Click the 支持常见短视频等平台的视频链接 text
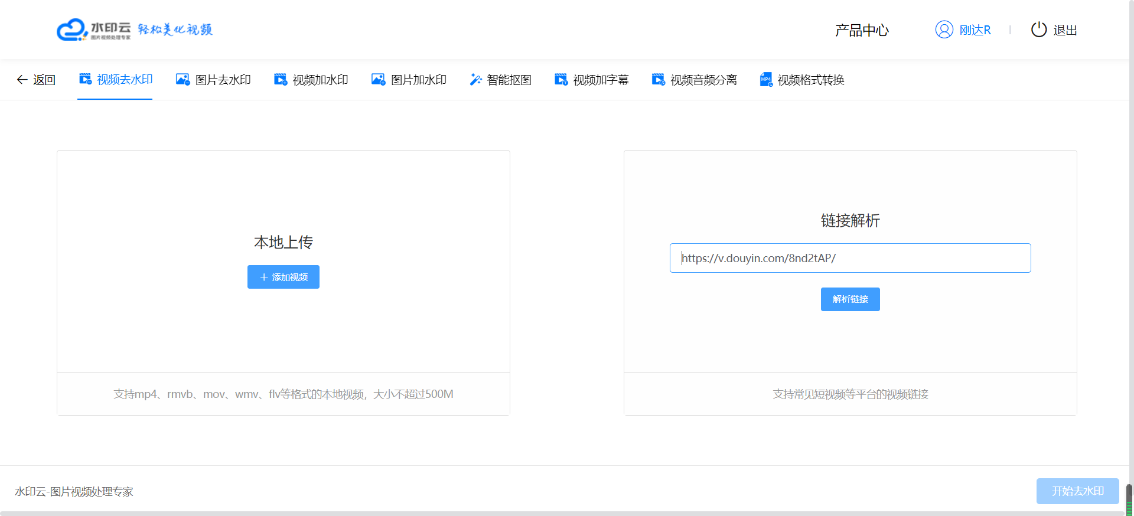The width and height of the screenshot is (1134, 516). coord(850,394)
